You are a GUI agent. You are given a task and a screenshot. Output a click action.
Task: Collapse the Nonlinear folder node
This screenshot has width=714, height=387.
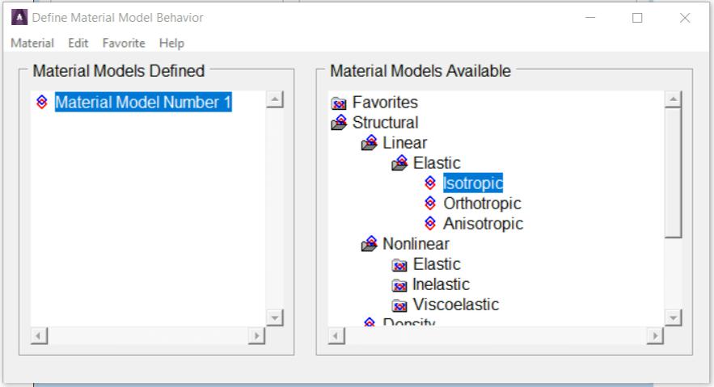[370, 244]
